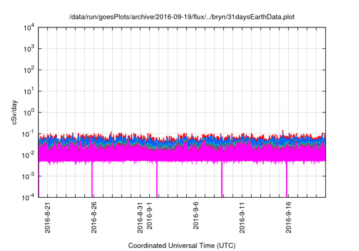Click the 10^-1 y-axis tick label

27,133
